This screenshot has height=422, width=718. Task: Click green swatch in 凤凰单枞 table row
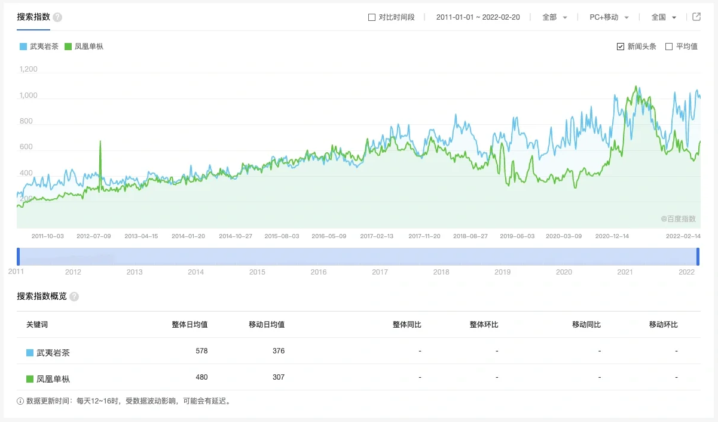tap(30, 379)
